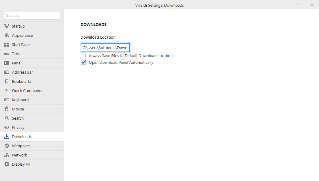This screenshot has width=319, height=181.
Task: Click the Display All gear icon
Action: 7,164
